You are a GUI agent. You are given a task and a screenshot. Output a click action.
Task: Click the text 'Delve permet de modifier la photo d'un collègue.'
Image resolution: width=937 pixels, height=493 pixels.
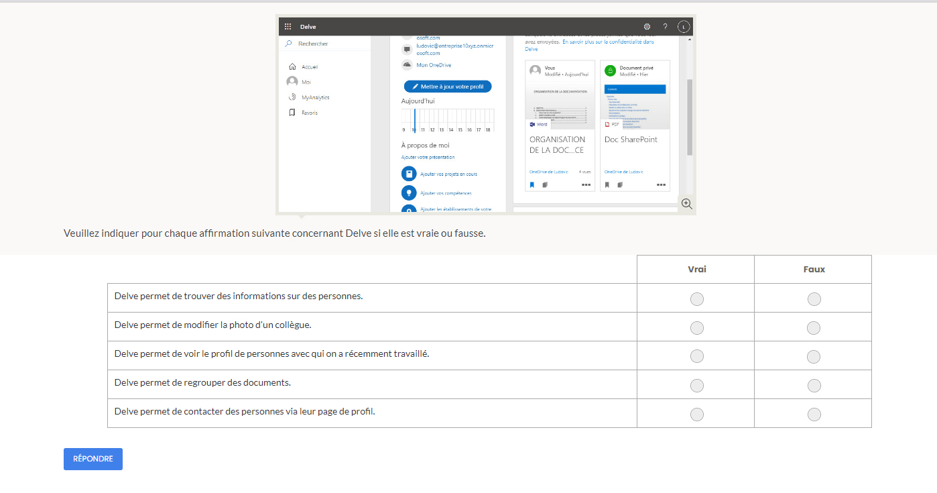coord(213,325)
